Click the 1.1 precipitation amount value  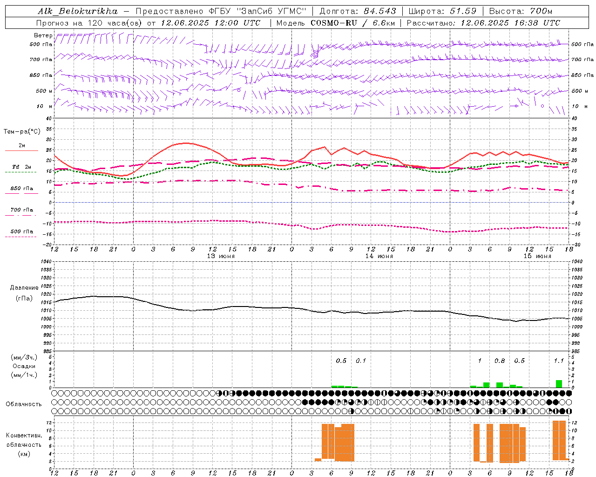tap(559, 361)
